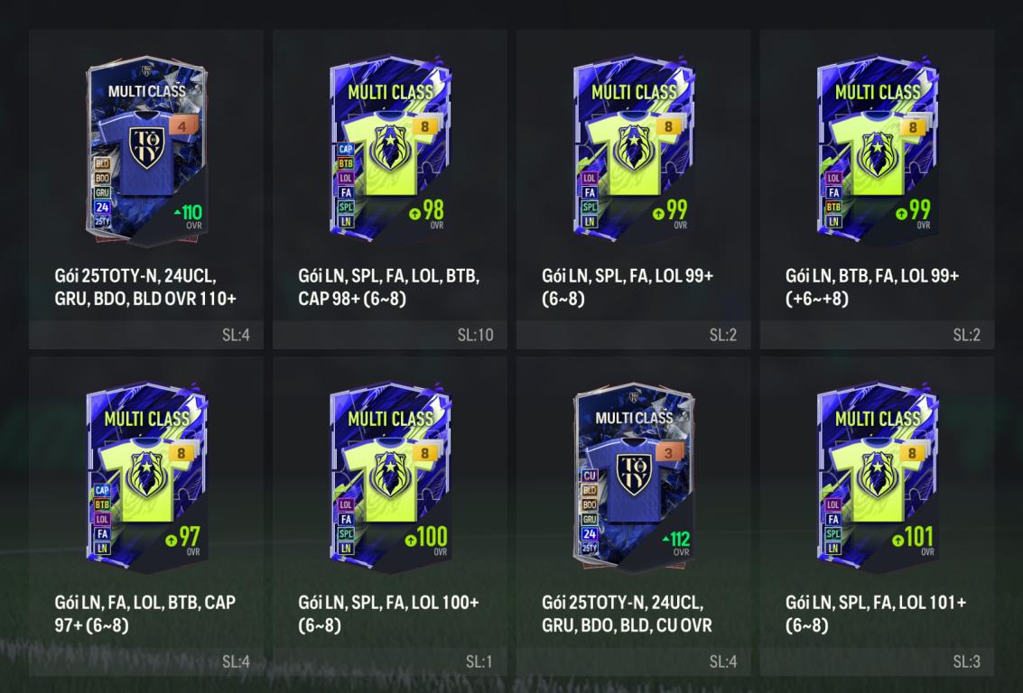
Task: Open the 110 OVR TOTY Multi Class pack card
Action: coord(146,150)
